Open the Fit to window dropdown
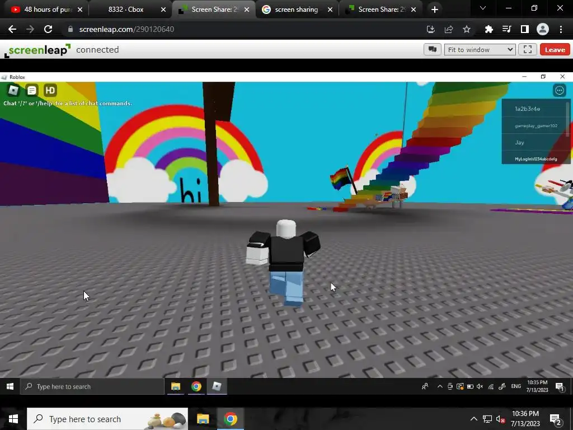 pyautogui.click(x=480, y=49)
